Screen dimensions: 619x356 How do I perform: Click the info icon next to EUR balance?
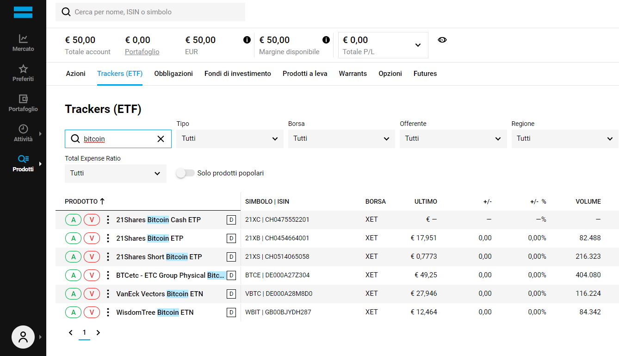pyautogui.click(x=247, y=40)
